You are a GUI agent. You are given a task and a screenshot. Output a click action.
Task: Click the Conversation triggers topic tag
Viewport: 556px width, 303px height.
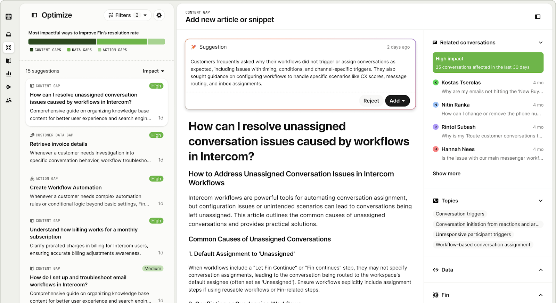pyautogui.click(x=460, y=214)
